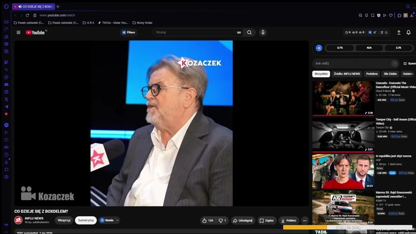The height and width of the screenshot is (234, 416).
Task: Open TikTok bookmark in bookmarks bar
Action: point(113,23)
